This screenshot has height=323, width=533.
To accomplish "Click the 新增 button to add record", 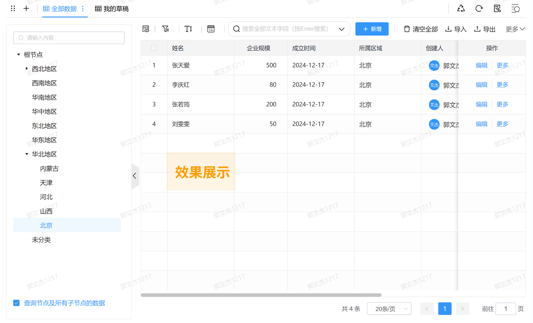I will pos(372,29).
